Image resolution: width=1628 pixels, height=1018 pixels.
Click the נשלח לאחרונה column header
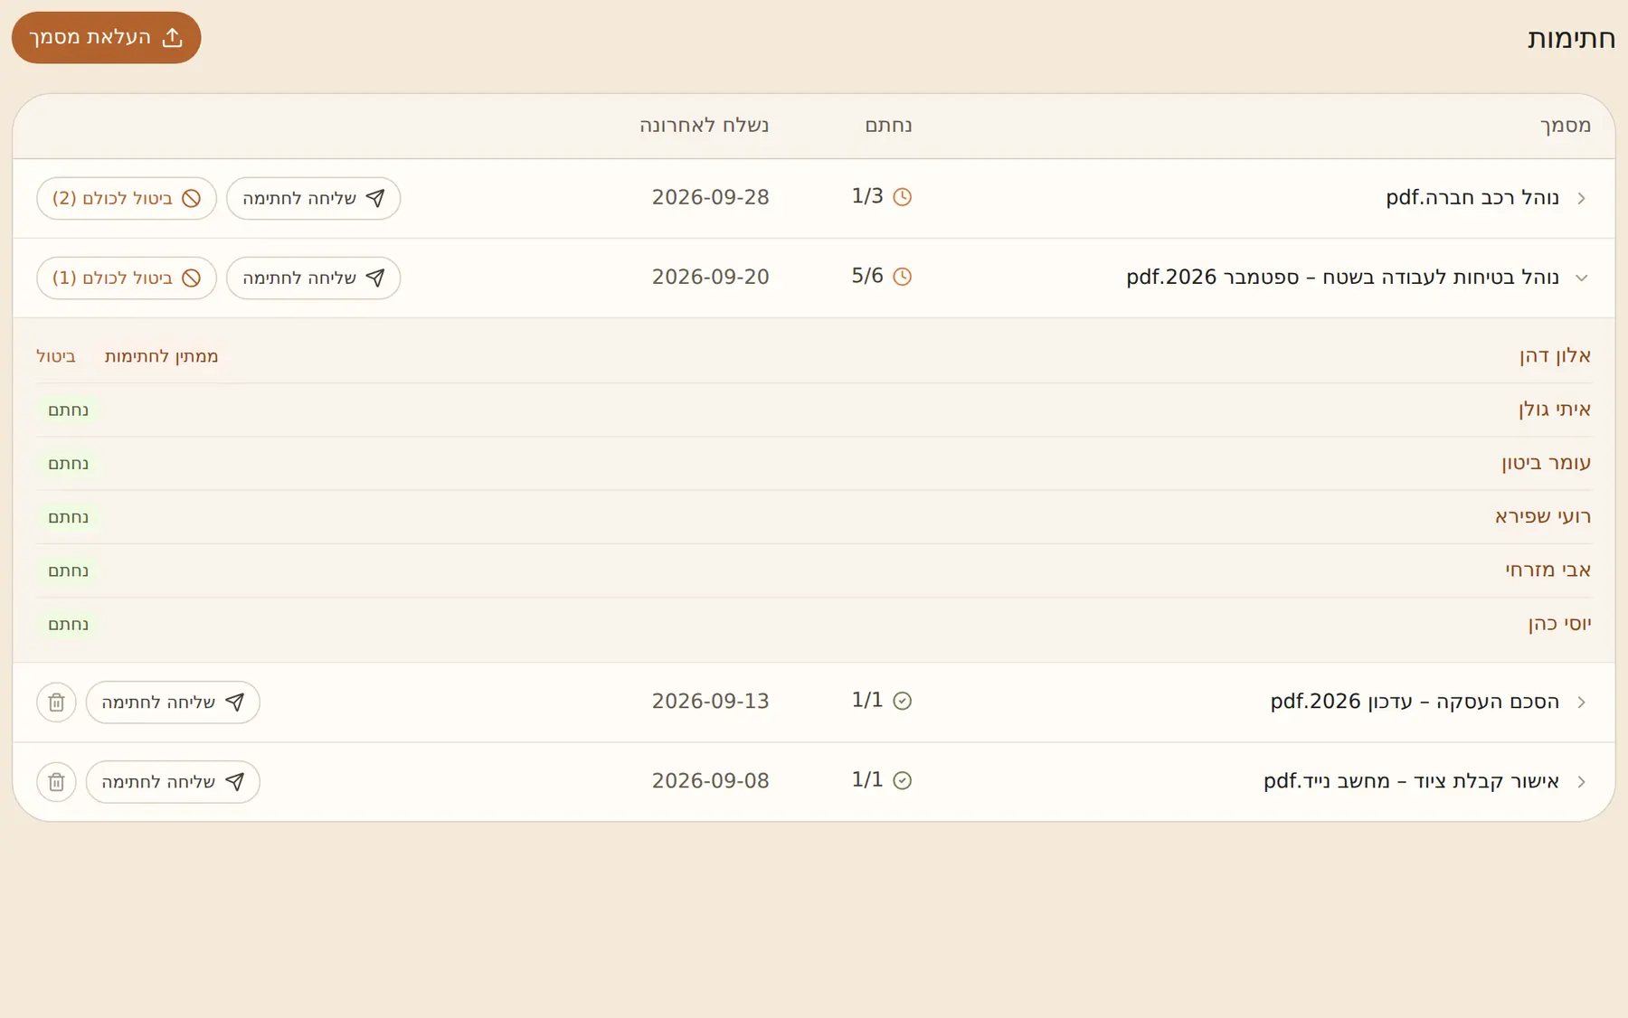[x=704, y=126]
